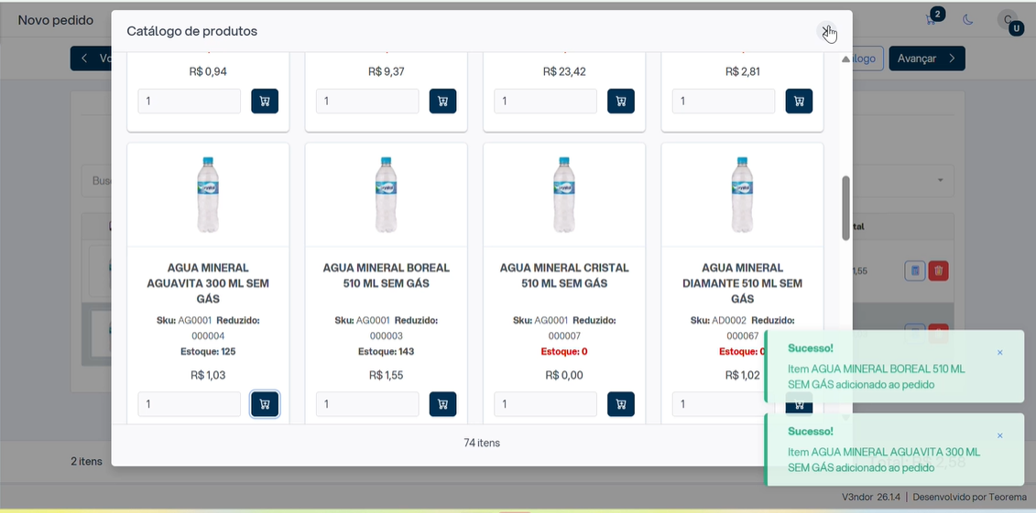Click the Voltar button behind dialog
The height and width of the screenshot is (513, 1036).
92,58
